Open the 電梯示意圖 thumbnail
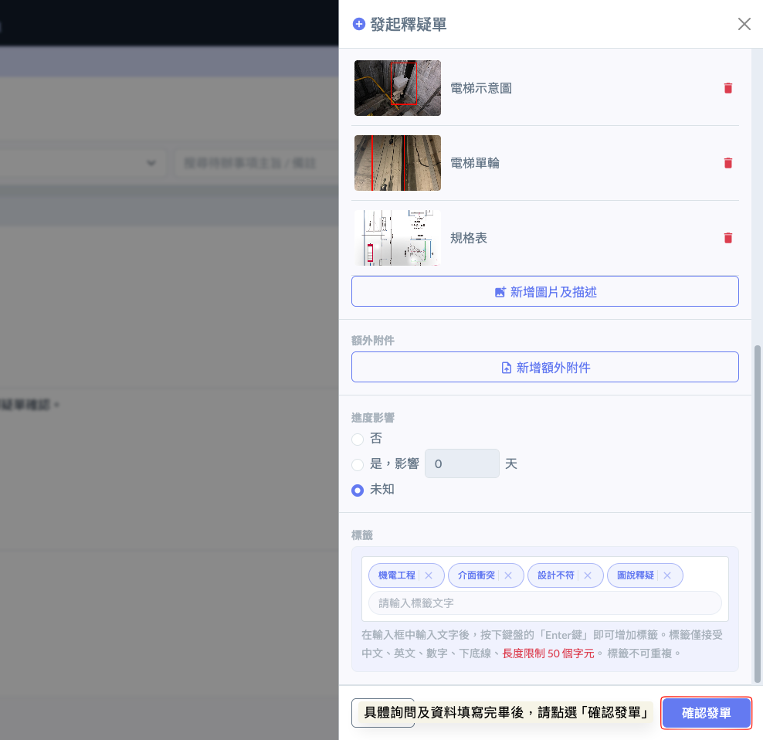Viewport: 763px width, 740px height. point(397,88)
